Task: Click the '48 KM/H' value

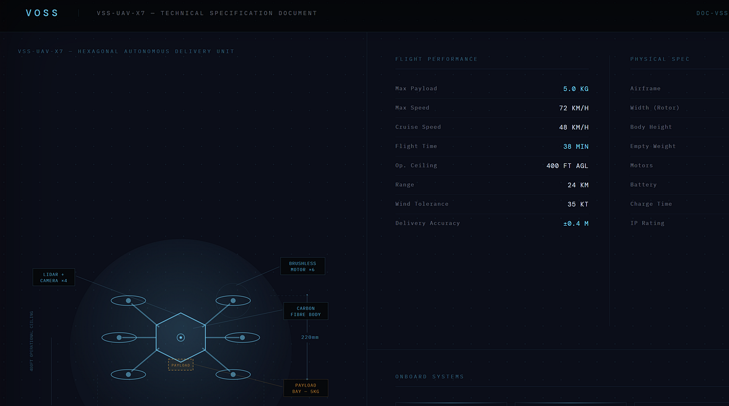Action: coord(574,127)
